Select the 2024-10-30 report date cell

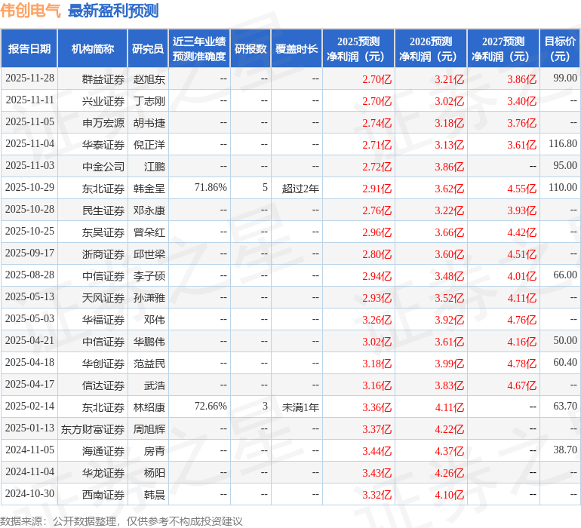tap(29, 494)
